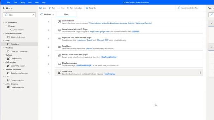Open the Help menu
The image size is (214, 120).
click(43, 2)
